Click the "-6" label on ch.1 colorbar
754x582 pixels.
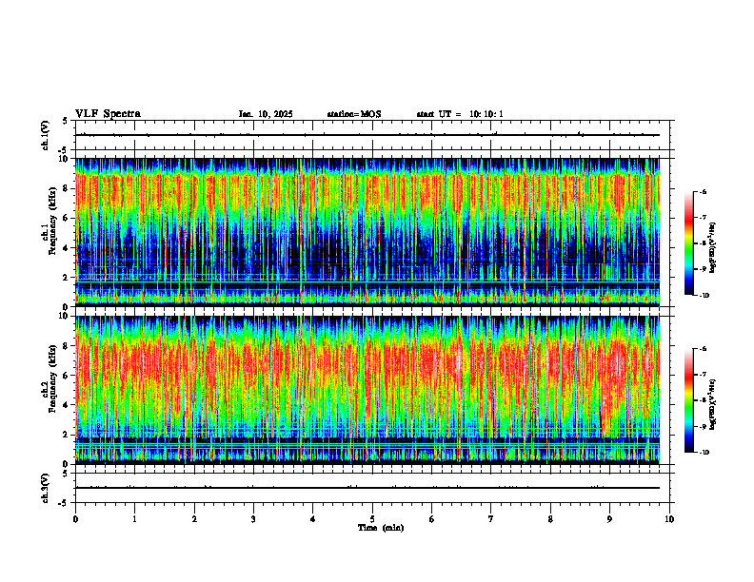702,191
